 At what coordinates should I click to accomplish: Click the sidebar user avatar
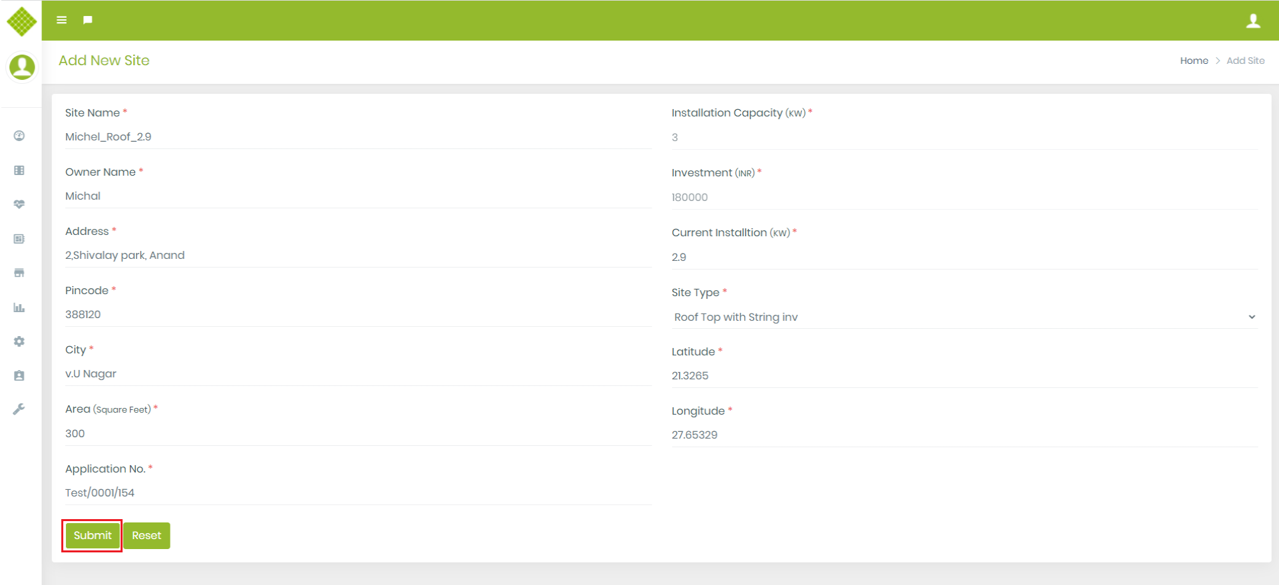21,67
